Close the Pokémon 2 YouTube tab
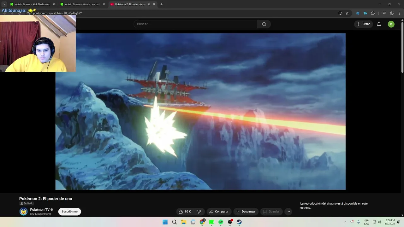404x227 pixels. point(154,4)
